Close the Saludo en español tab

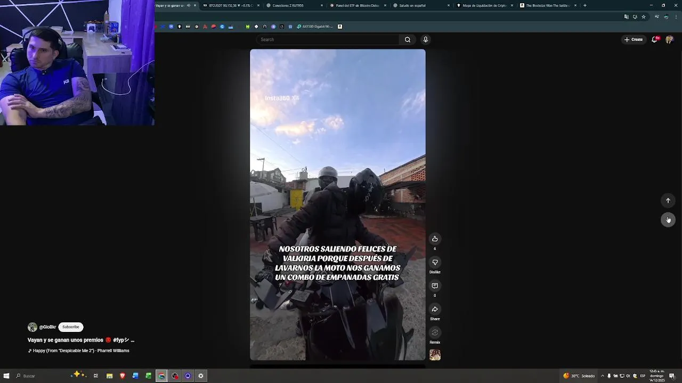pyautogui.click(x=449, y=5)
